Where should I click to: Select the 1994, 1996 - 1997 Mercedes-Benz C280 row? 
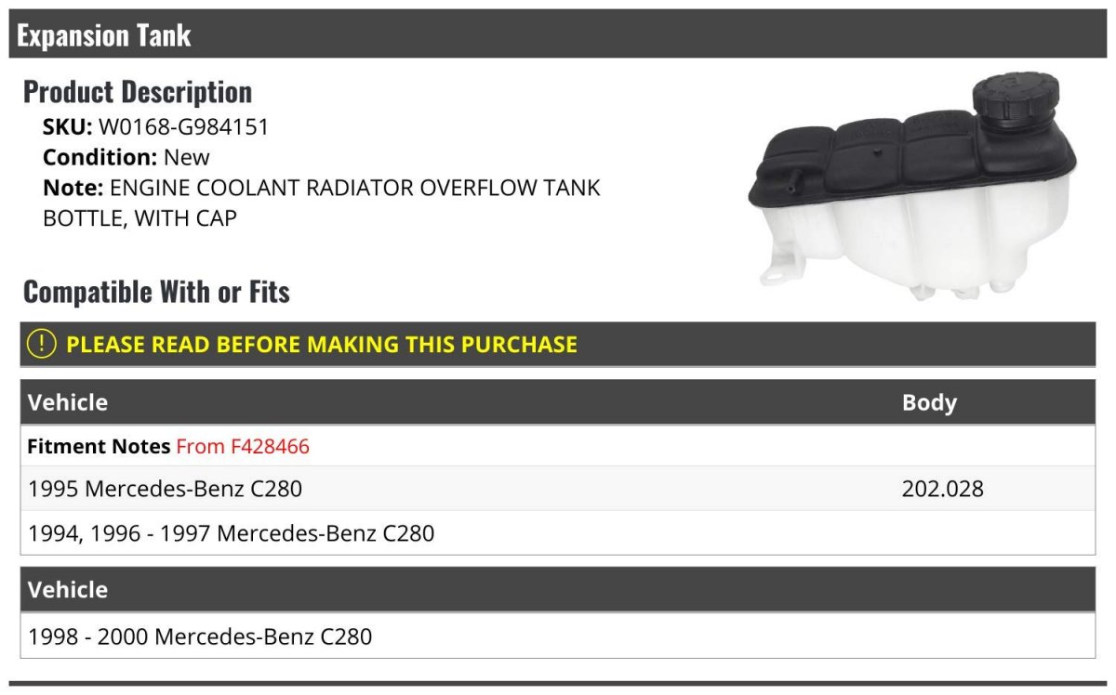(x=558, y=533)
